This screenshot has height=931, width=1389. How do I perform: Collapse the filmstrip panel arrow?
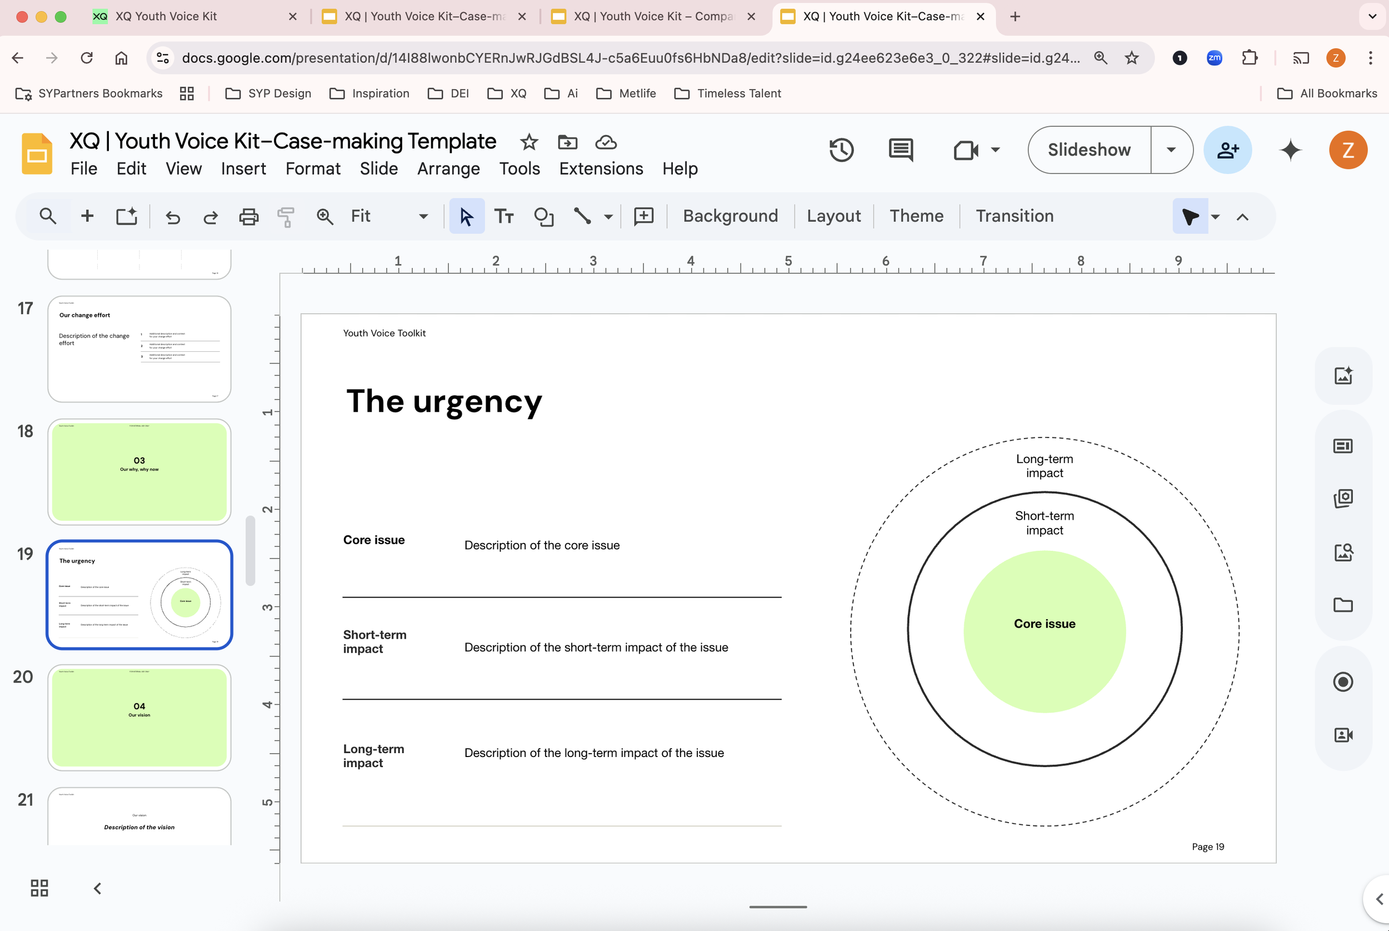[x=97, y=888]
